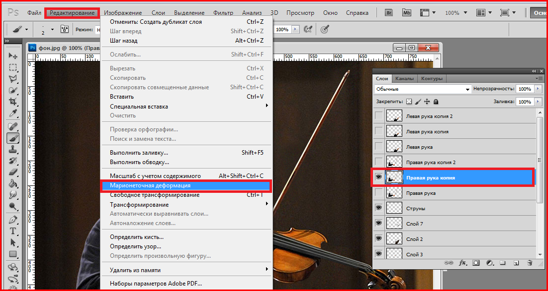Select the Pen tool

point(13,220)
